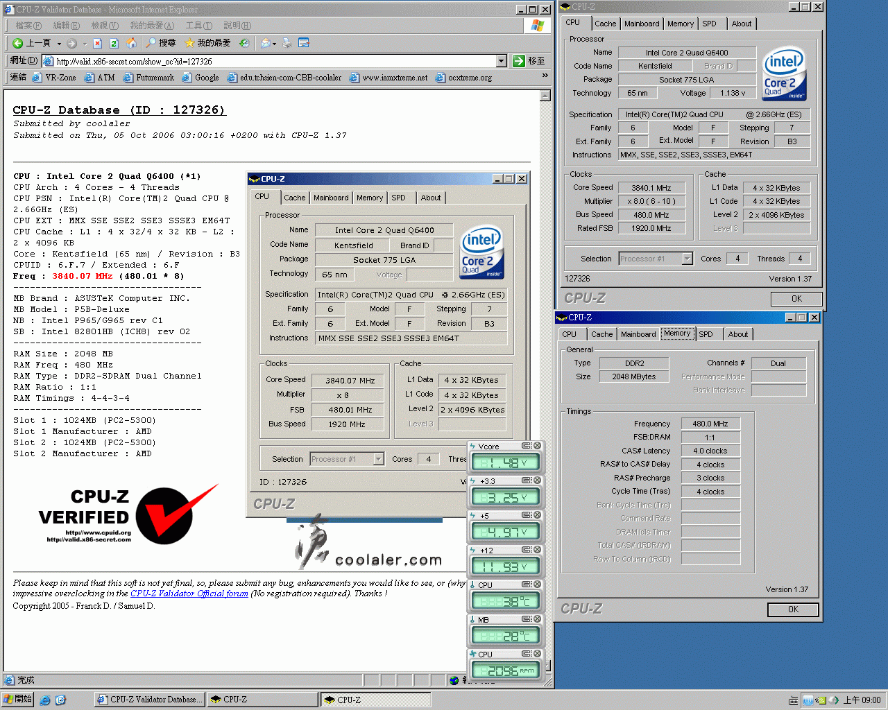
Task: Expand the Back button history dropdown arrow
Action: click(59, 43)
